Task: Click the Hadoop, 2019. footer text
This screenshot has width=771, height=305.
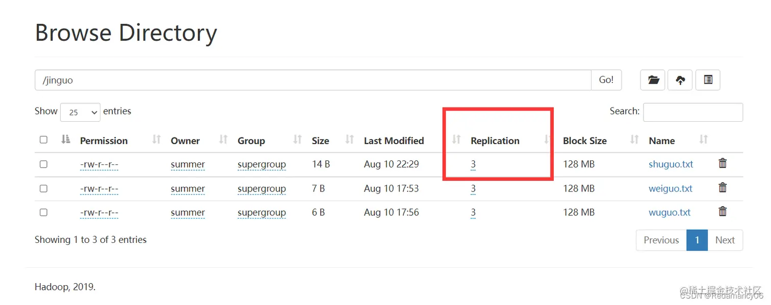Action: (x=65, y=287)
